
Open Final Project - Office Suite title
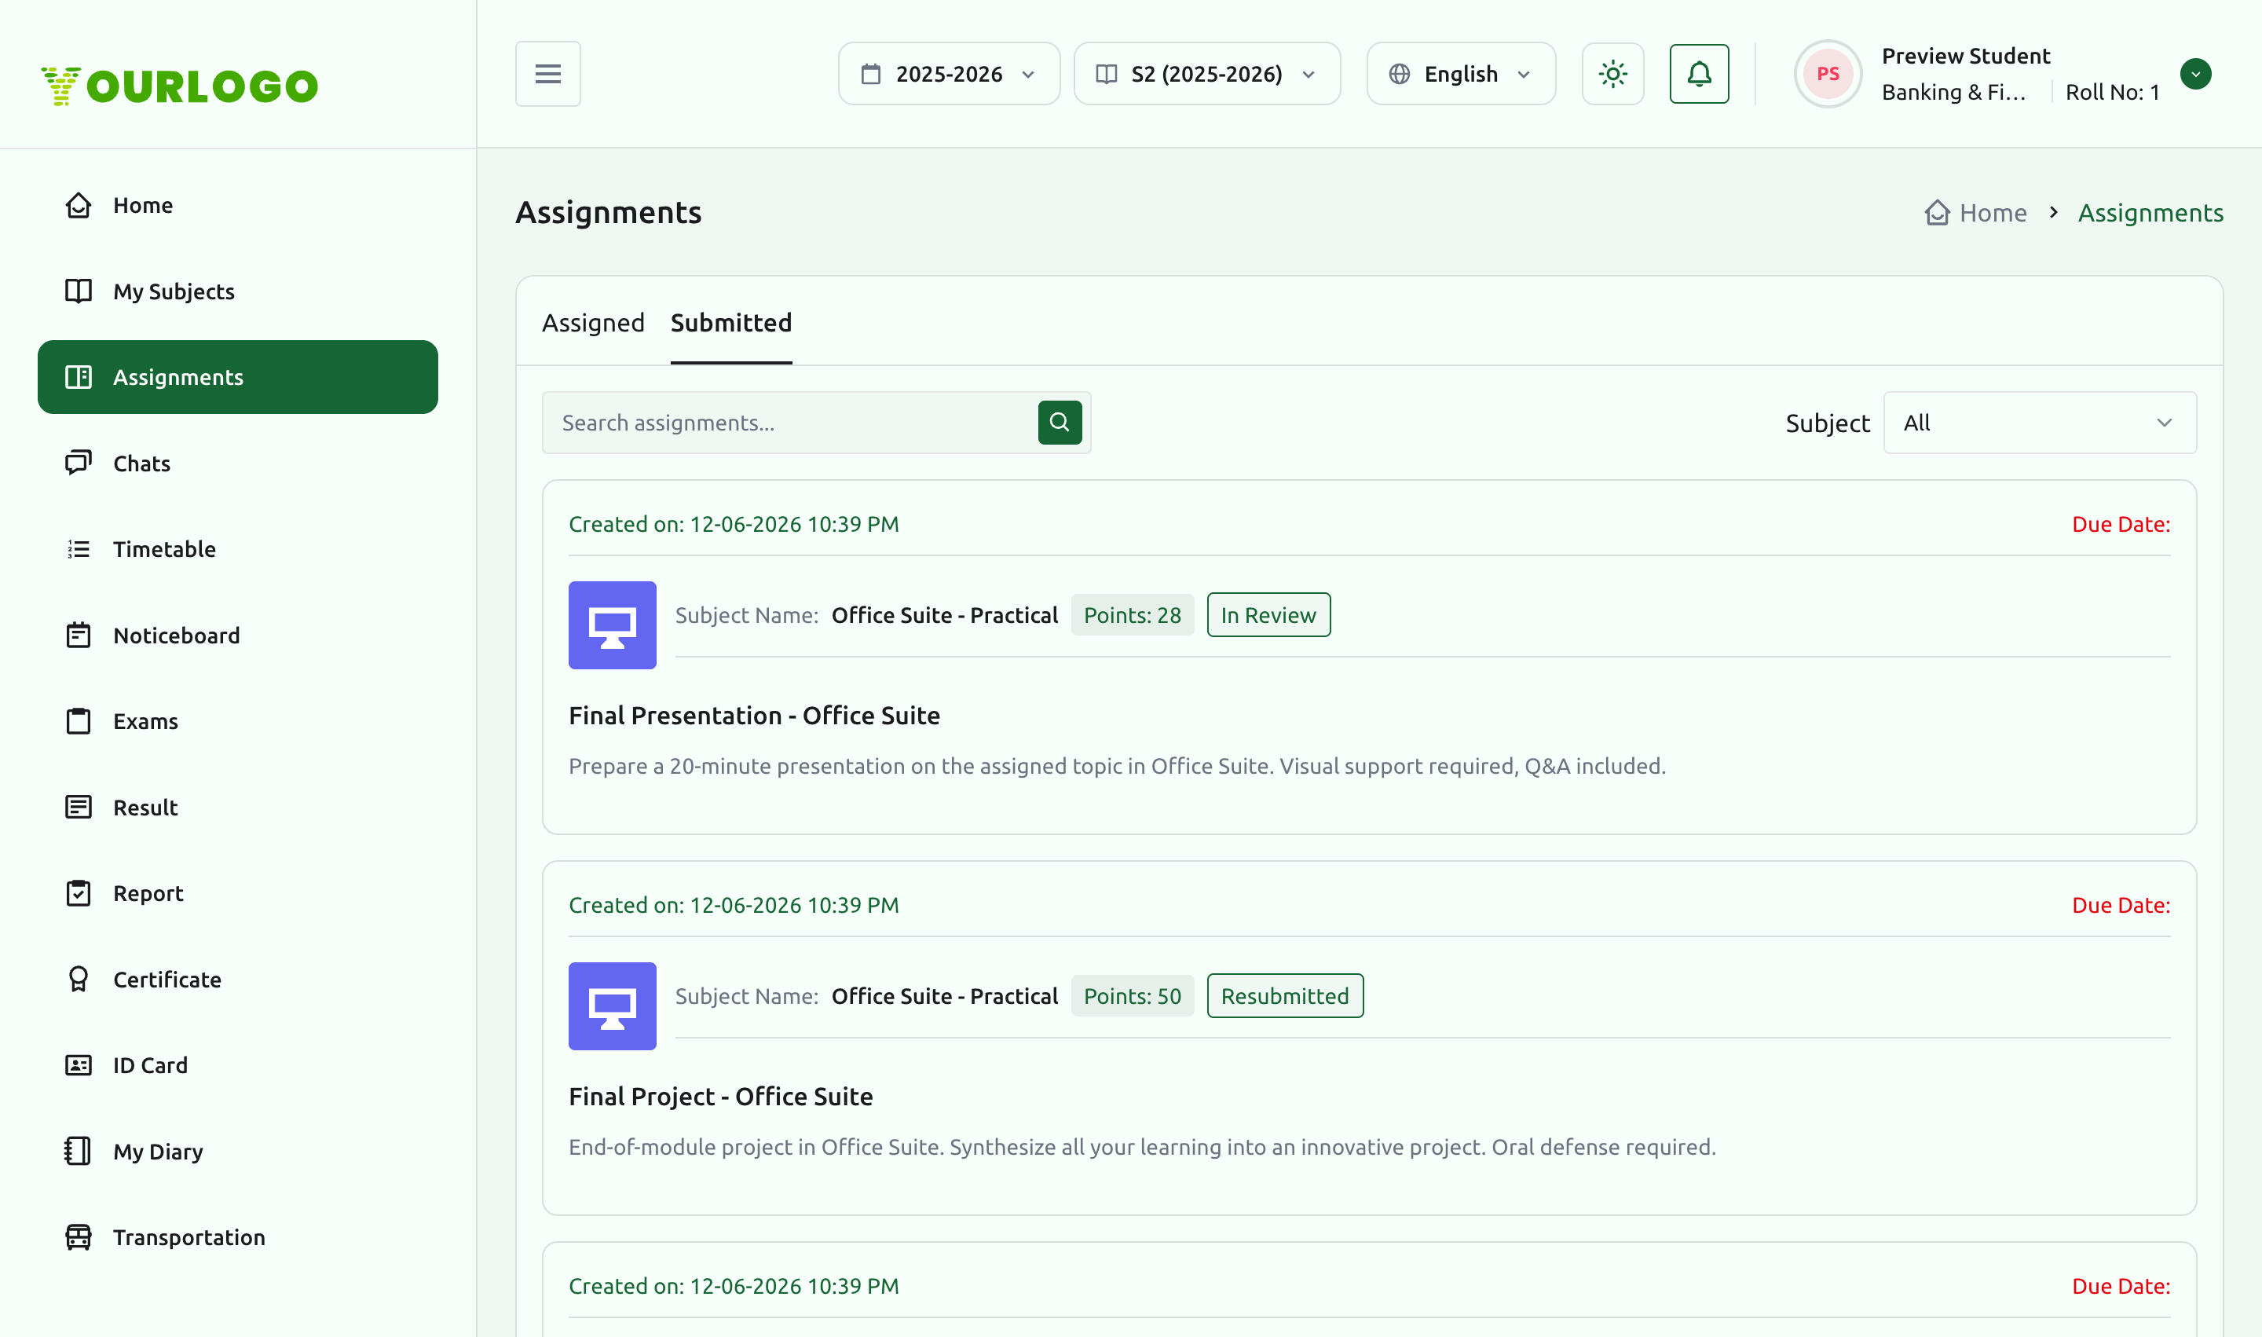721,1097
